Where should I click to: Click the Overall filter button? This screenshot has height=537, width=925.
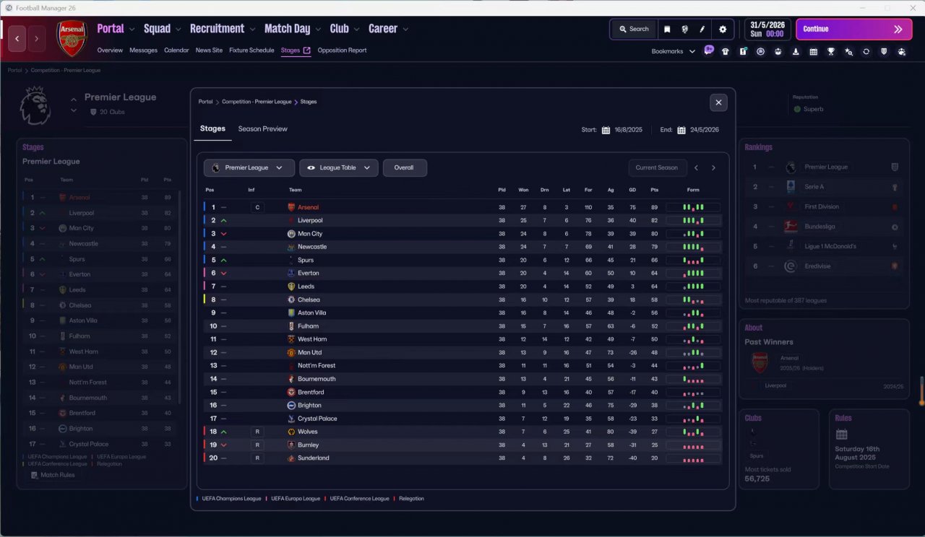click(x=405, y=168)
